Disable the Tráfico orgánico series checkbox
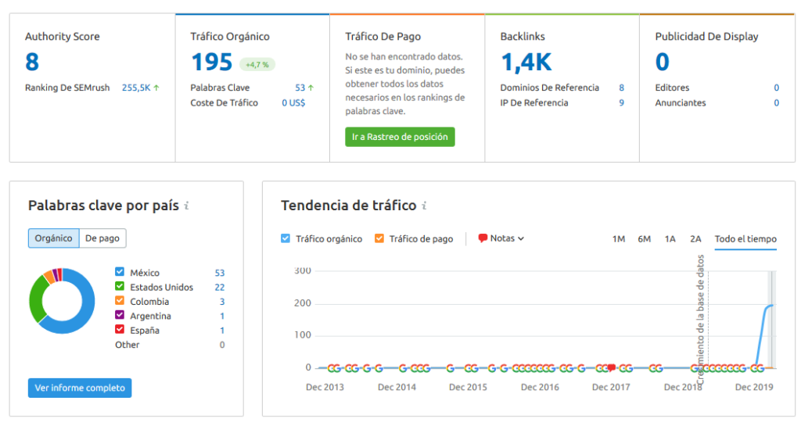The height and width of the screenshot is (422, 801). (x=286, y=238)
